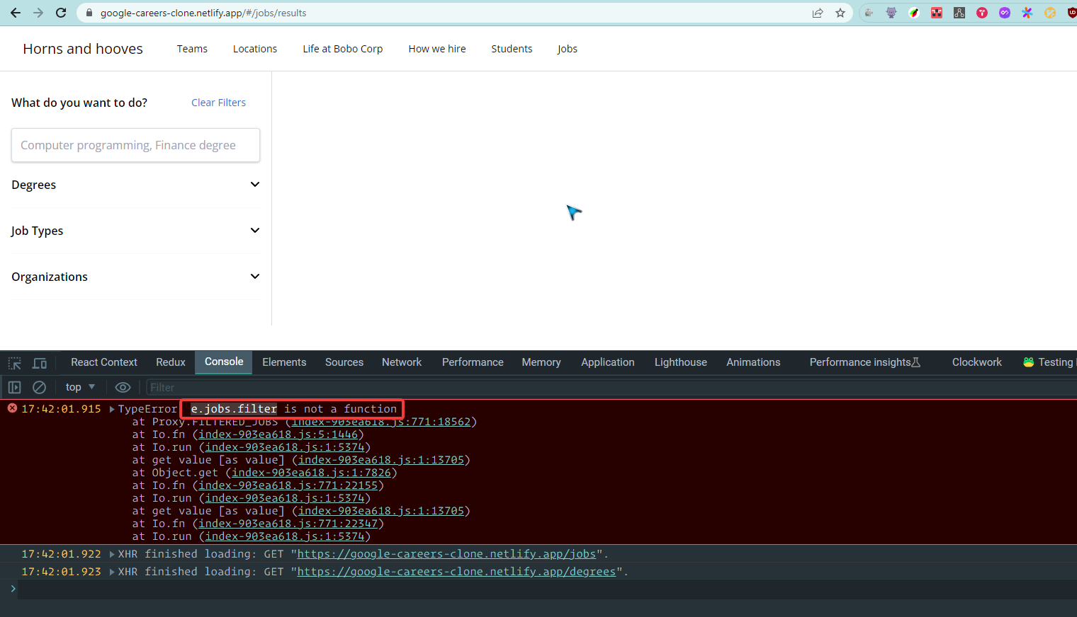Collapse the TypeError stack trace
Viewport: 1077px width, 617px height.
[x=112, y=409]
